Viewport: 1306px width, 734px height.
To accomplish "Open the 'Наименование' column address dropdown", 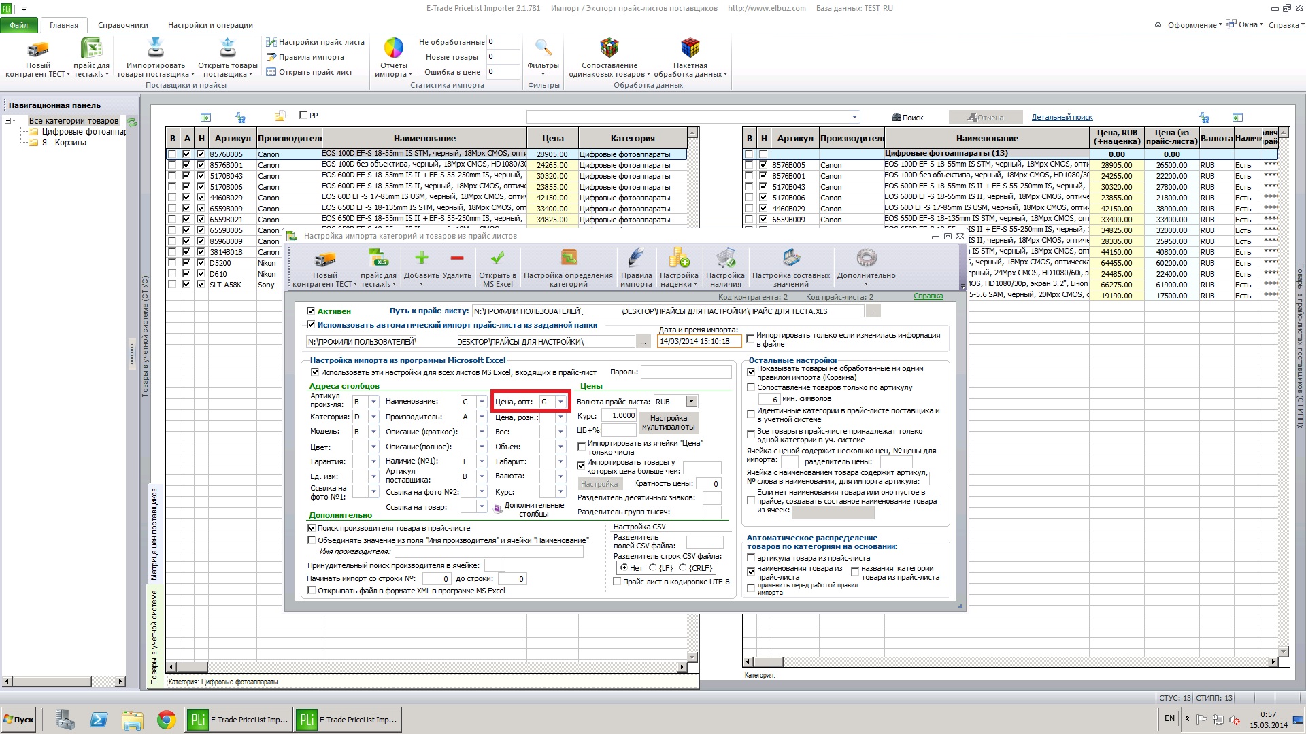I will tap(482, 402).
